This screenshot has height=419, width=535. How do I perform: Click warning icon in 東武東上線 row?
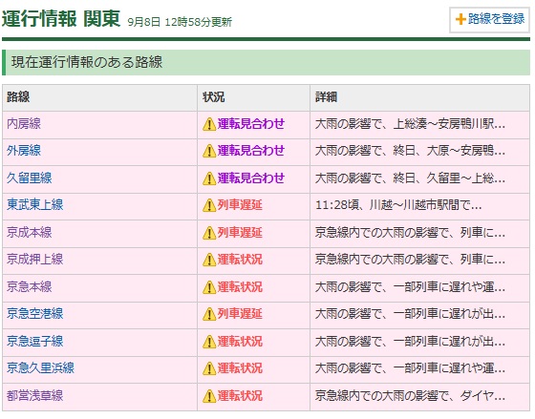[209, 205]
